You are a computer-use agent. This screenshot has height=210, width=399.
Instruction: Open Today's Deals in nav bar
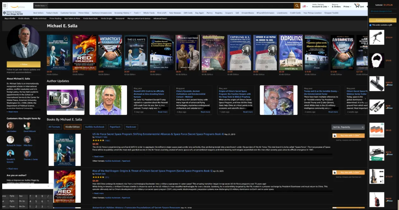(52, 13)
